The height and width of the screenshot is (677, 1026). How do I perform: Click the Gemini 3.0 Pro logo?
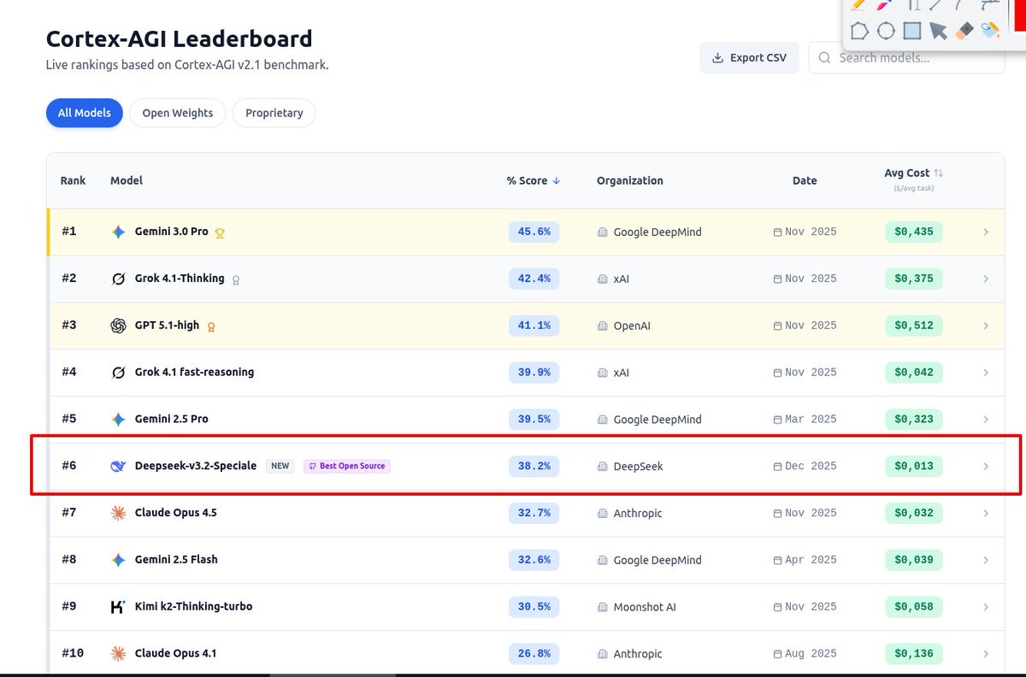119,232
